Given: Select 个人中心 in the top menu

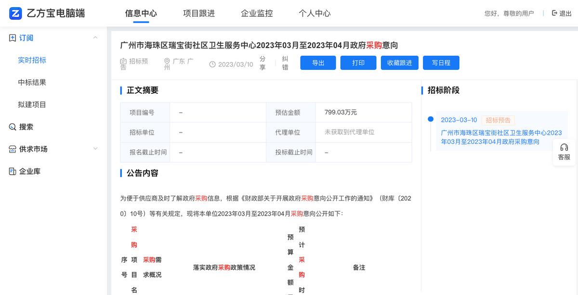Looking at the screenshot, I should tap(315, 13).
